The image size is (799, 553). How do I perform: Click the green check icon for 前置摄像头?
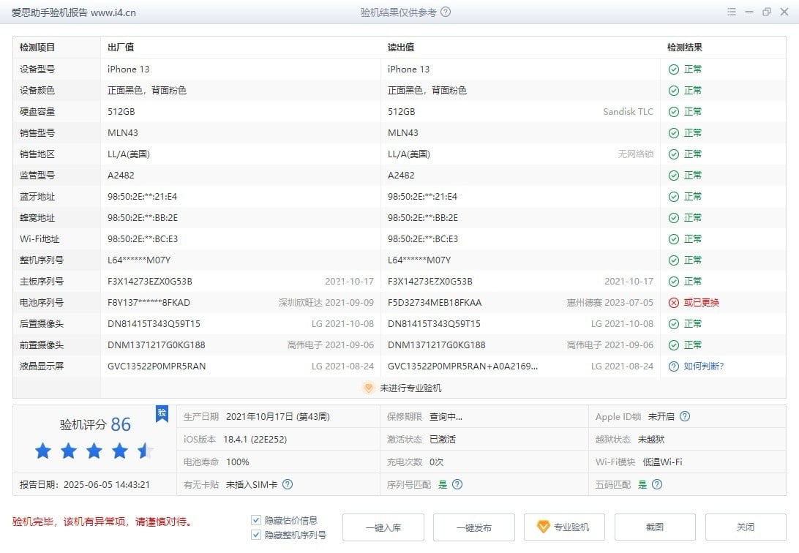coord(674,345)
